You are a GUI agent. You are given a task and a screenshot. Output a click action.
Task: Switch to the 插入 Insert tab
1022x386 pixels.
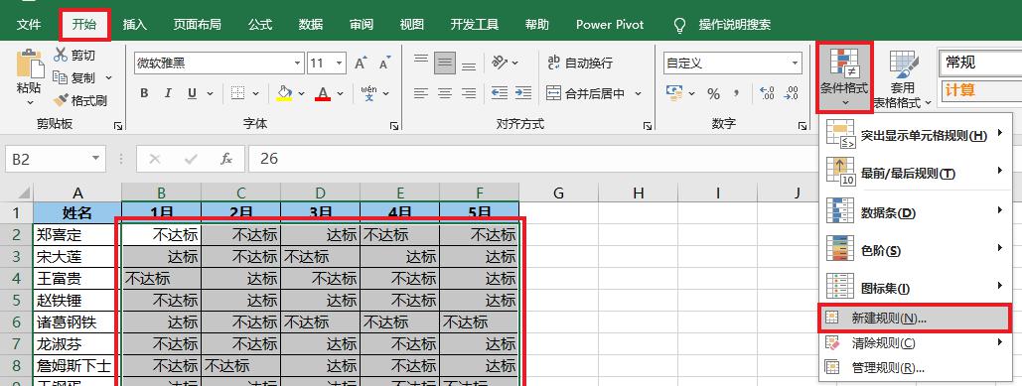(x=135, y=25)
